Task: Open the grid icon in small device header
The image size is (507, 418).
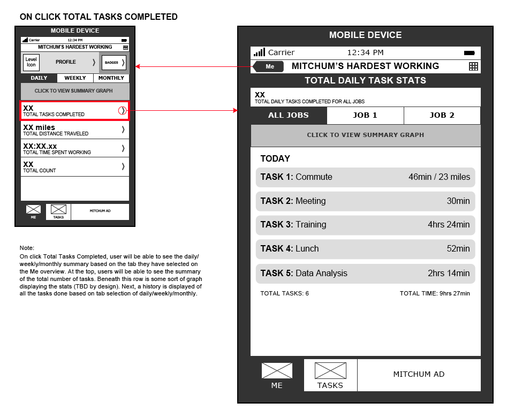Action: 125,48
